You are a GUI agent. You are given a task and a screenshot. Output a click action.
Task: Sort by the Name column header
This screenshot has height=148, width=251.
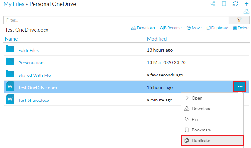(11, 39)
